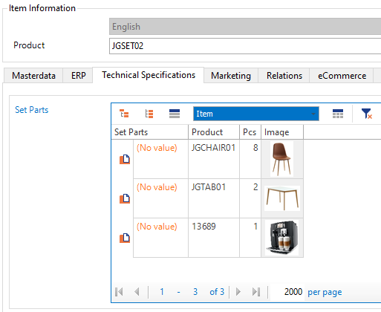
Task: Open the column grid layout icon
Action: (x=338, y=114)
